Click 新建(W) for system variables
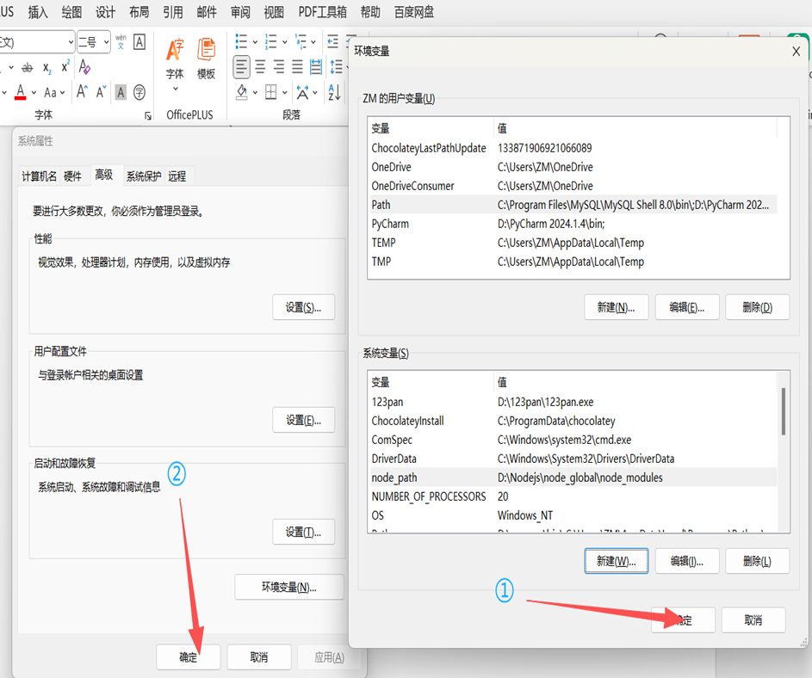Image resolution: width=812 pixels, height=678 pixels. click(x=617, y=561)
